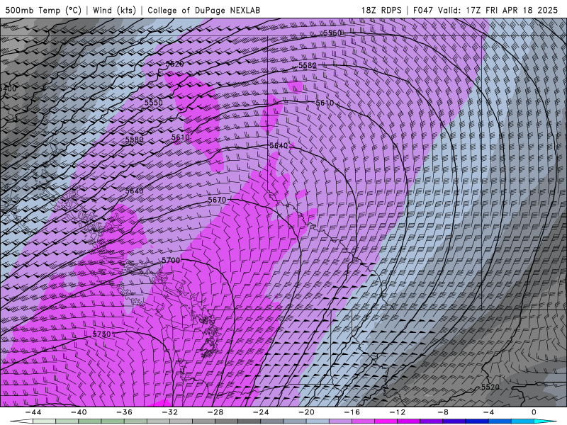Click the 5700 height contour label
The image size is (567, 425).
pyautogui.click(x=171, y=260)
